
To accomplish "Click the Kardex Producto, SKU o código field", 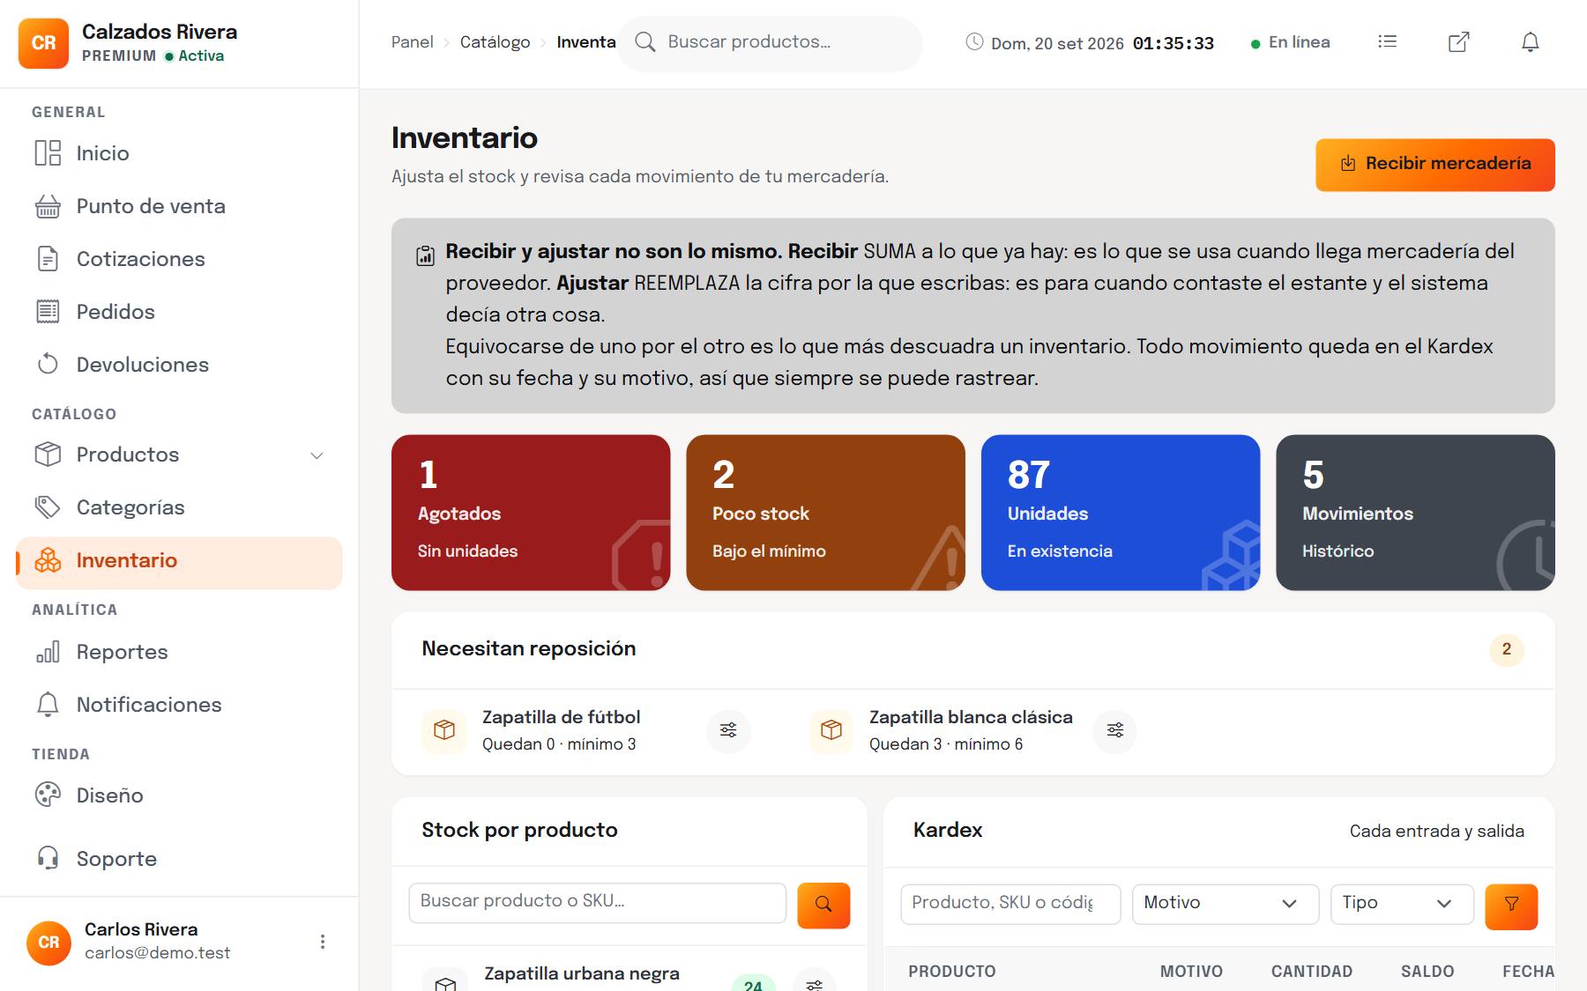I will point(1010,904).
